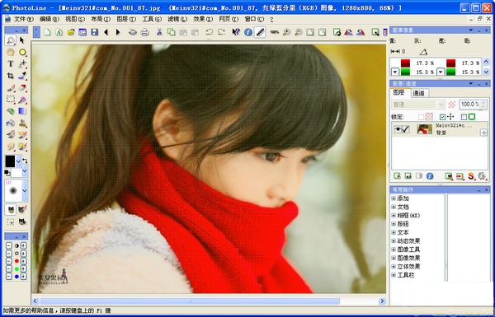Expand the 动态效果 tree item
The width and height of the screenshot is (495, 317).
(394, 240)
